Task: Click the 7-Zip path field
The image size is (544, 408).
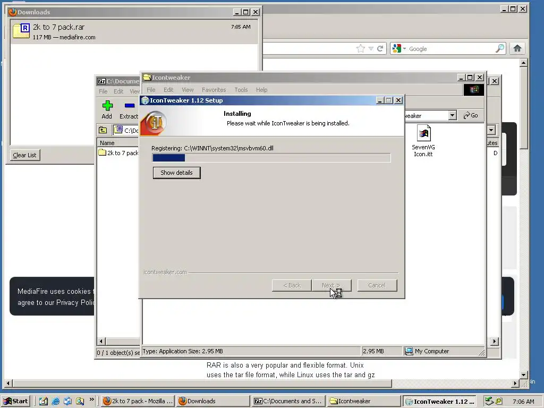Action: pyautogui.click(x=127, y=131)
